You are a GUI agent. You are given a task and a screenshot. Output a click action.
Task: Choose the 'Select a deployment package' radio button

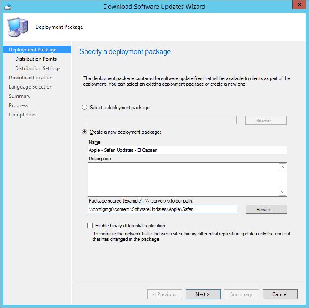pos(85,108)
